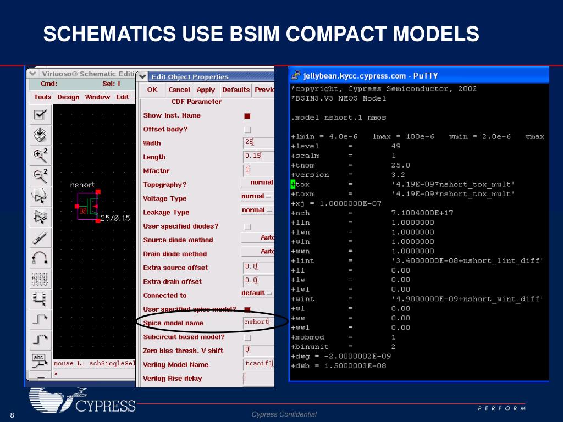Viewport: 563px width, 422px height.
Task: Open the Voltage Type dropdown
Action: coord(257,196)
